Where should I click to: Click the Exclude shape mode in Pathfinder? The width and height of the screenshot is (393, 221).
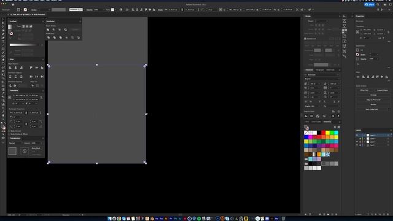click(x=66, y=30)
